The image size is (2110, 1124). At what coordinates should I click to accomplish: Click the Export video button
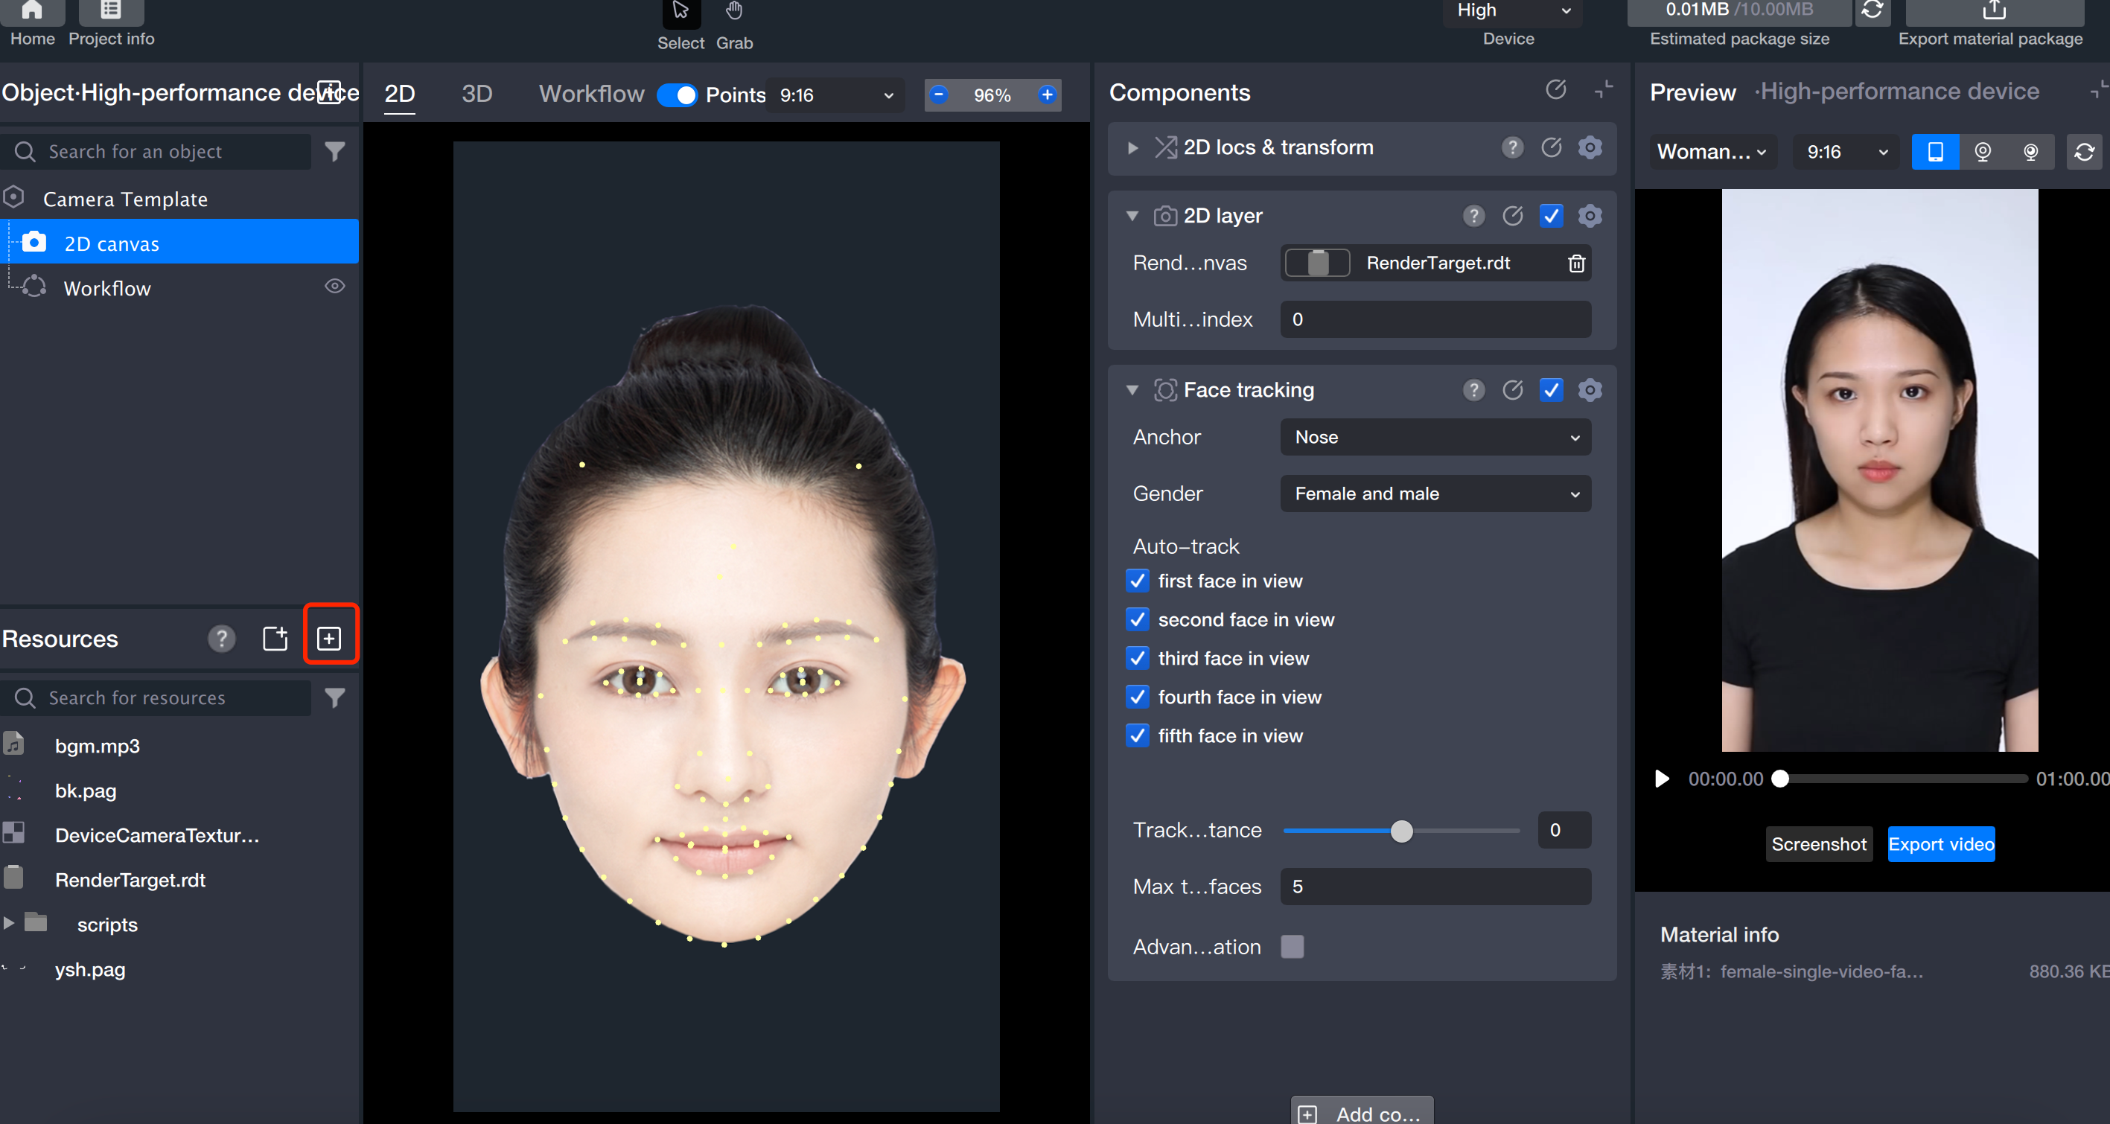pyautogui.click(x=1940, y=844)
